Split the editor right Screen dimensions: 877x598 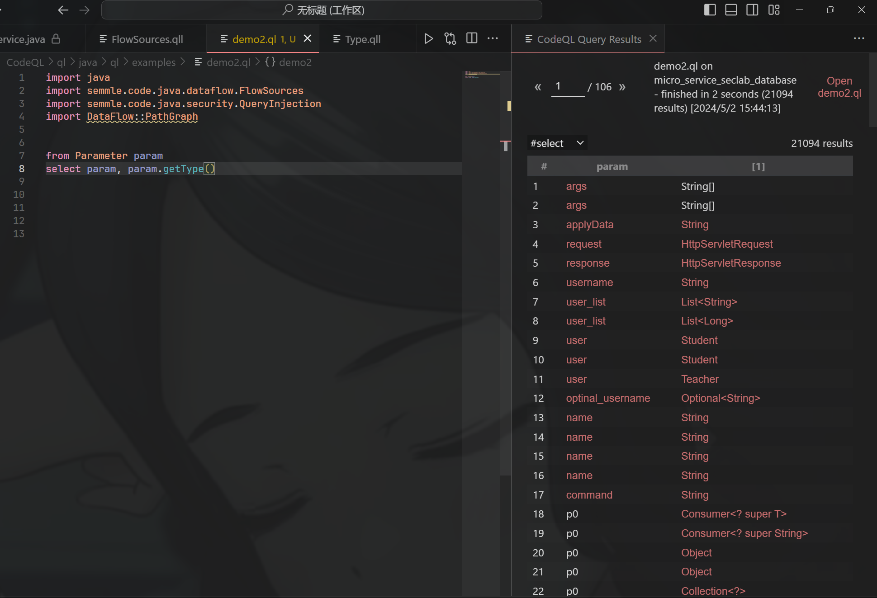click(x=472, y=39)
